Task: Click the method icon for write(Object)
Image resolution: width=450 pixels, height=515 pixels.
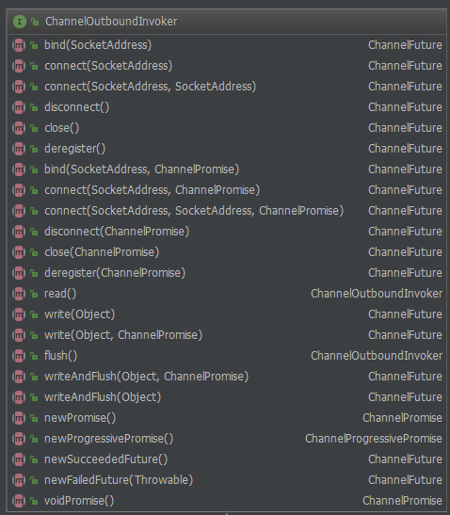Action: tap(19, 314)
